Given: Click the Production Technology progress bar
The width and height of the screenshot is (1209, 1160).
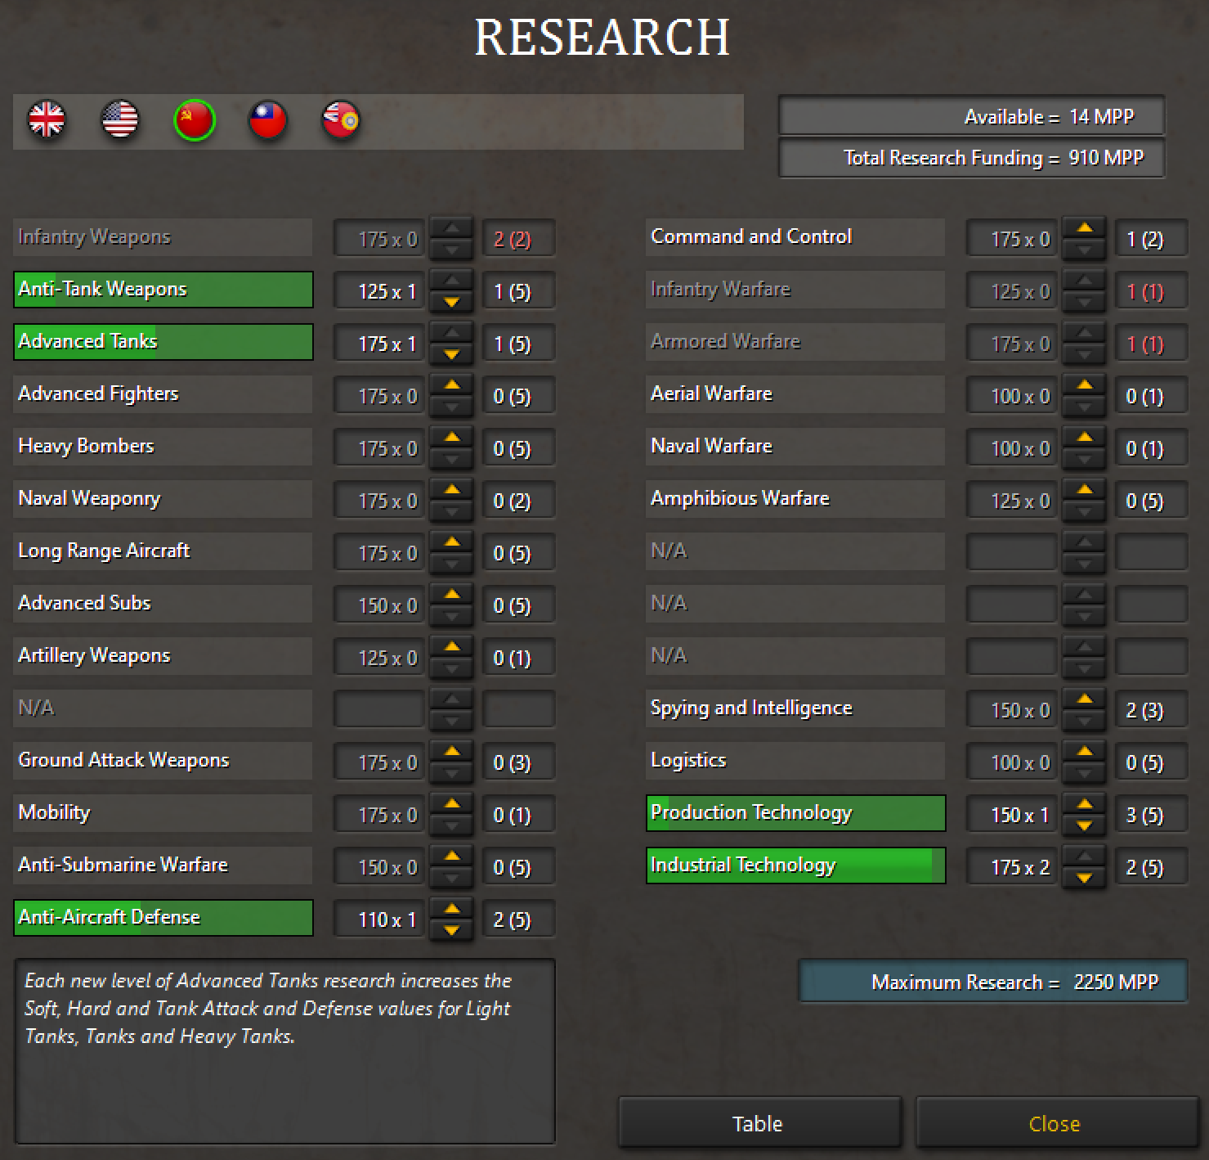Looking at the screenshot, I should [795, 813].
